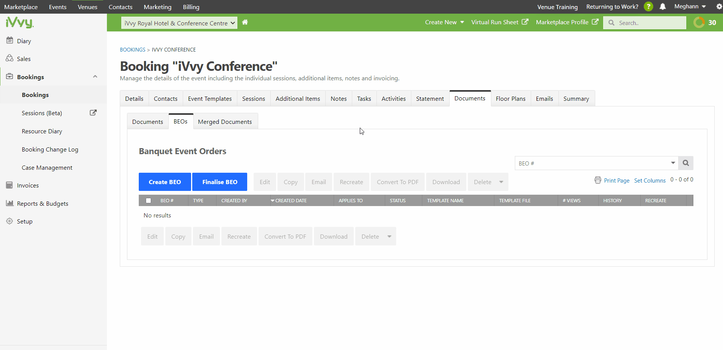
Task: Switch to the Details tab
Action: (134, 98)
